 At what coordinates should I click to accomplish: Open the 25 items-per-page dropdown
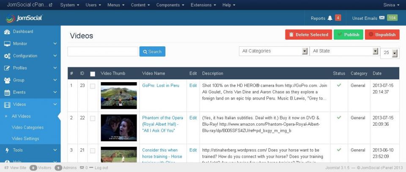(390, 53)
